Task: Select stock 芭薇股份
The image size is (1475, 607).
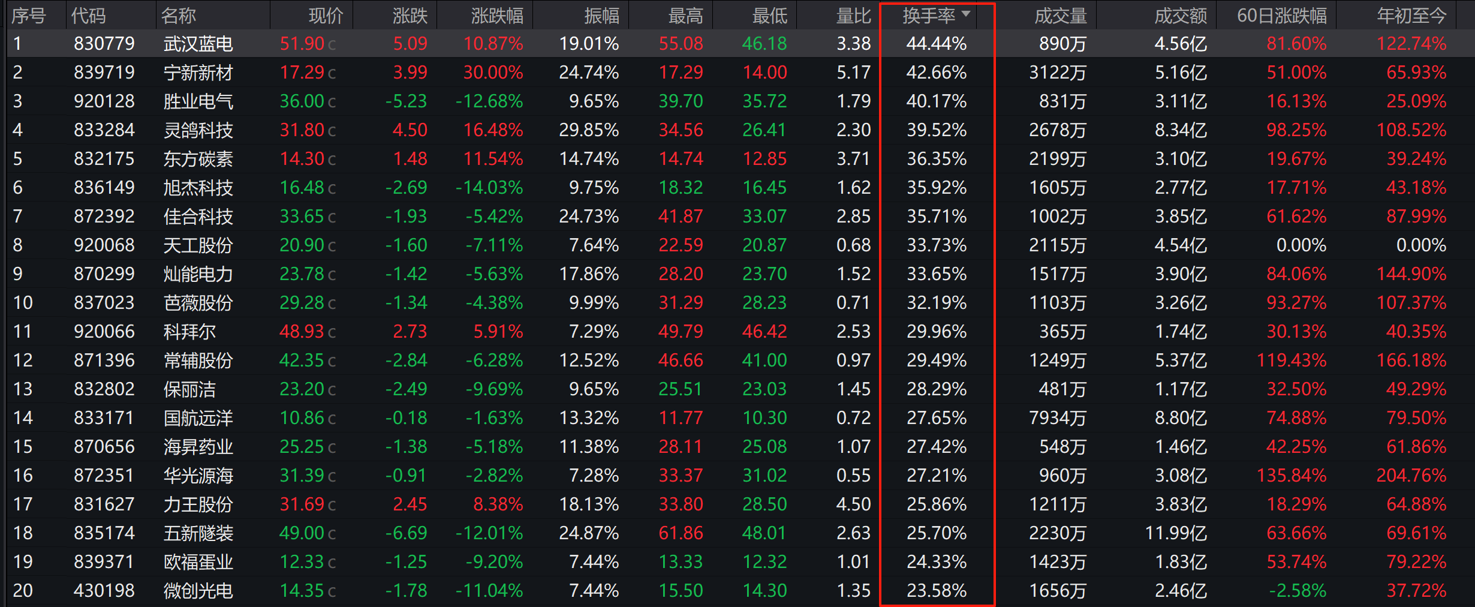Action: [198, 303]
